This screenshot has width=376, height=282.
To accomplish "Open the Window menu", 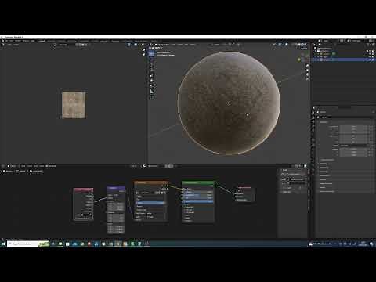I will click(x=26, y=41).
